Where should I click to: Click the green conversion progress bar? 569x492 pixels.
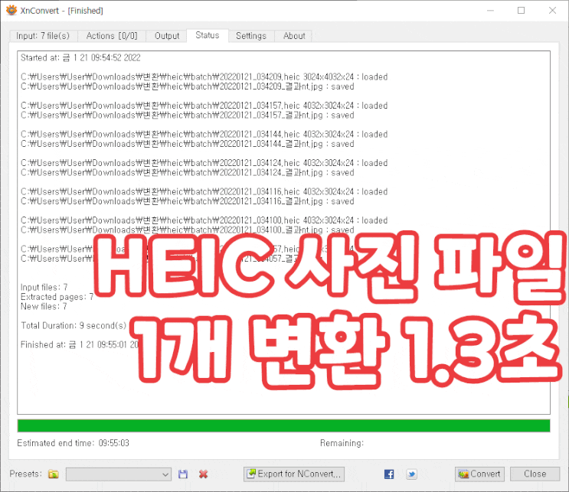[x=284, y=425]
